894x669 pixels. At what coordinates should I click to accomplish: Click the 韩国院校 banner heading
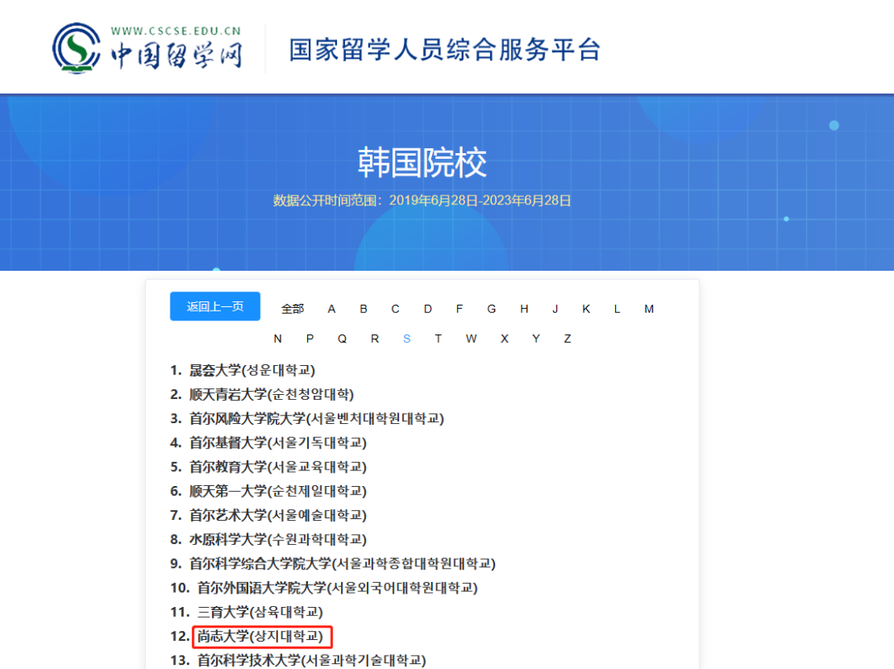422,162
